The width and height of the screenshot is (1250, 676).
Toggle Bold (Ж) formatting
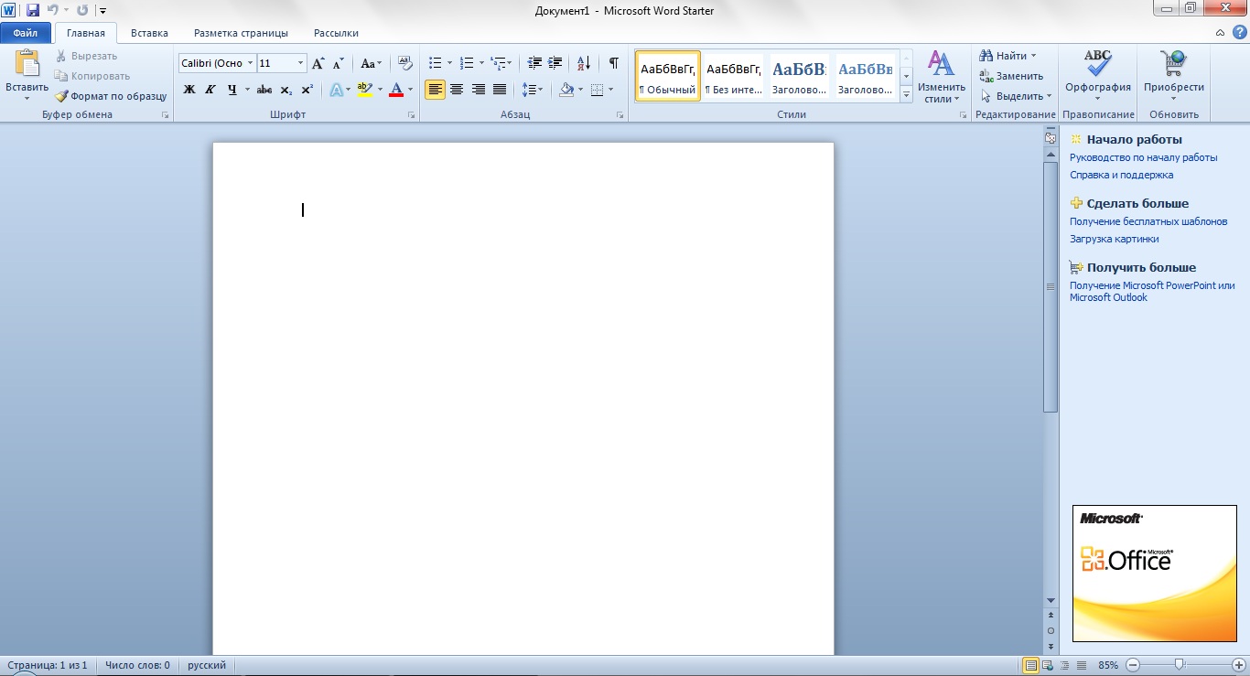click(x=189, y=90)
